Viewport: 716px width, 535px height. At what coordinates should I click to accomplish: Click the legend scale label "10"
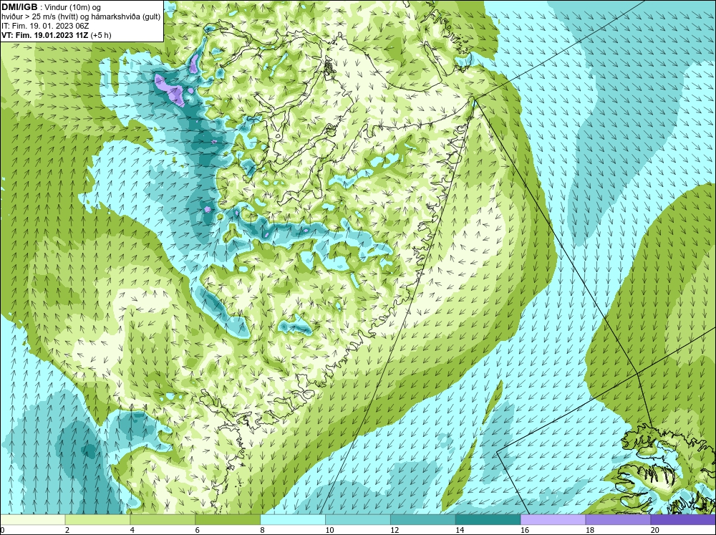(x=329, y=530)
